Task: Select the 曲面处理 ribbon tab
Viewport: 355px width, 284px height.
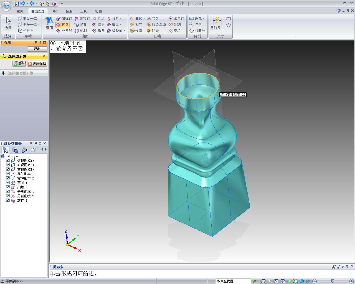Action: [38, 11]
